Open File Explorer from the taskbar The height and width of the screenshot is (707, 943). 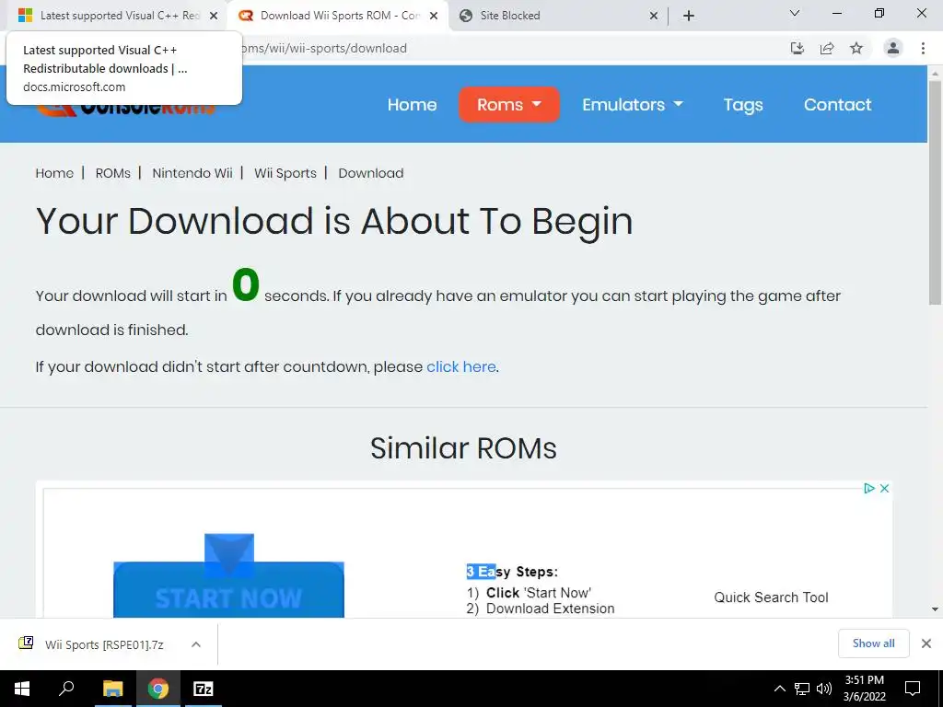(x=112, y=689)
